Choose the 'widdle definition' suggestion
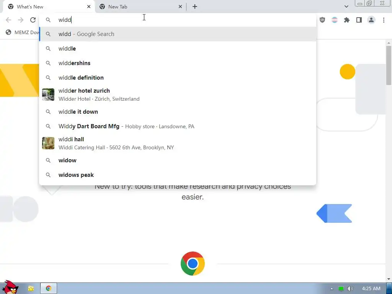Screen dimensions: 392x294 [x=178, y=77]
